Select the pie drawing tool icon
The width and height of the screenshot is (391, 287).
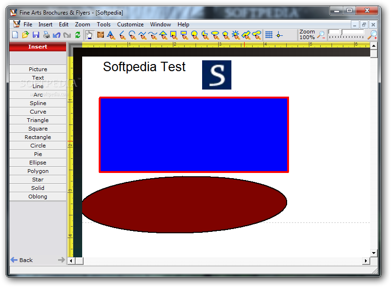coord(205,35)
